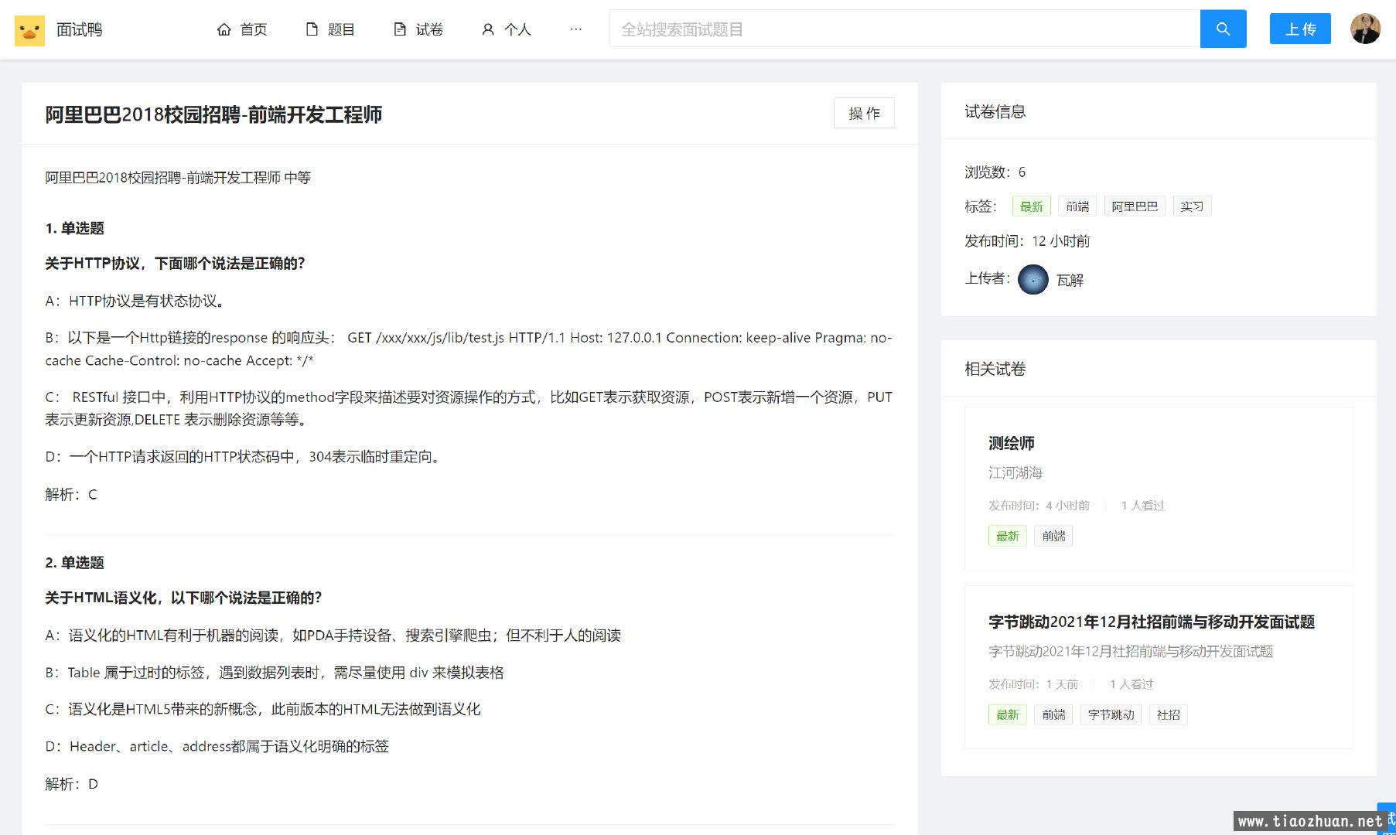Expand the more menu ellipsis

(575, 29)
